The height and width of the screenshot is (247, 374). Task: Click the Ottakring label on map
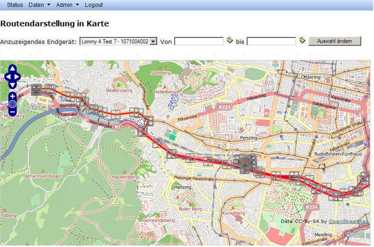tap(311, 77)
